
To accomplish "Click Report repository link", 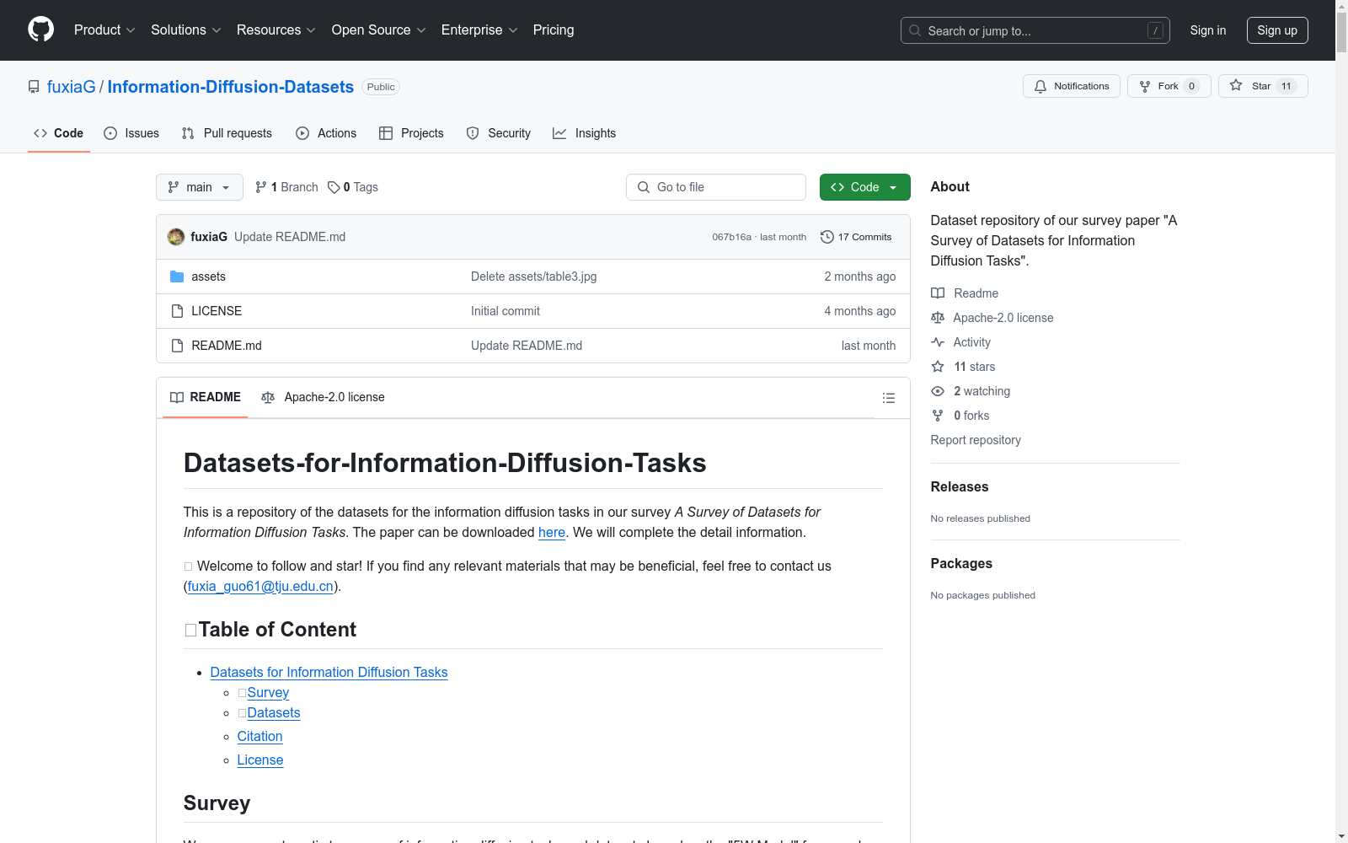I will point(976,440).
